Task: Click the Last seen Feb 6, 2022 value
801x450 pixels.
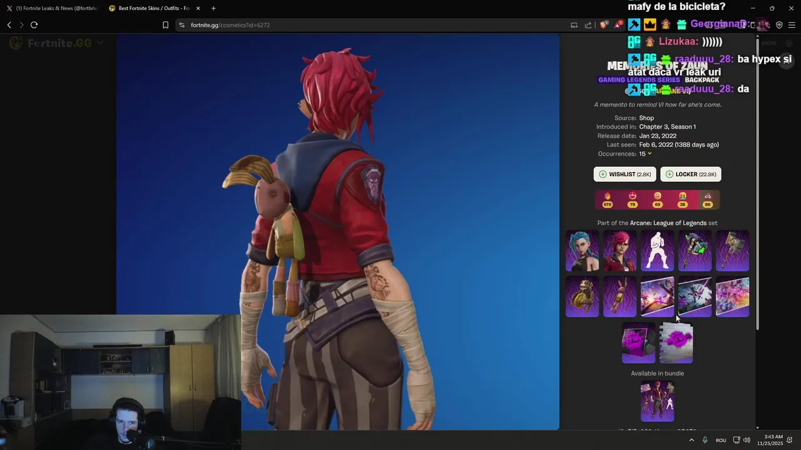Action: click(679, 145)
